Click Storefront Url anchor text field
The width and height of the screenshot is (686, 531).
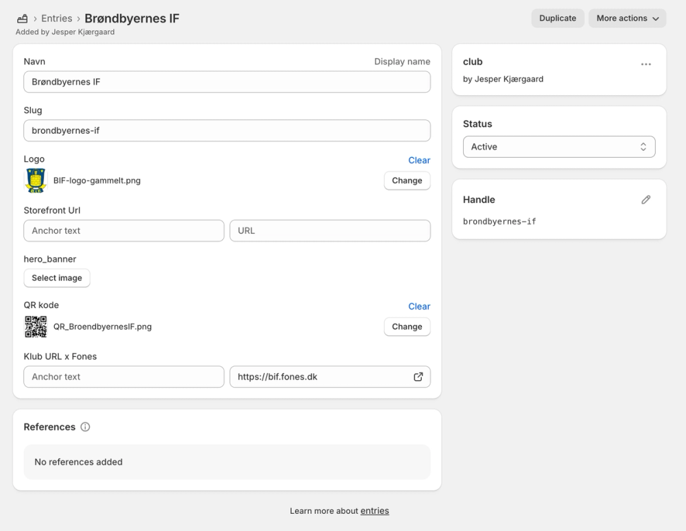pyautogui.click(x=123, y=231)
